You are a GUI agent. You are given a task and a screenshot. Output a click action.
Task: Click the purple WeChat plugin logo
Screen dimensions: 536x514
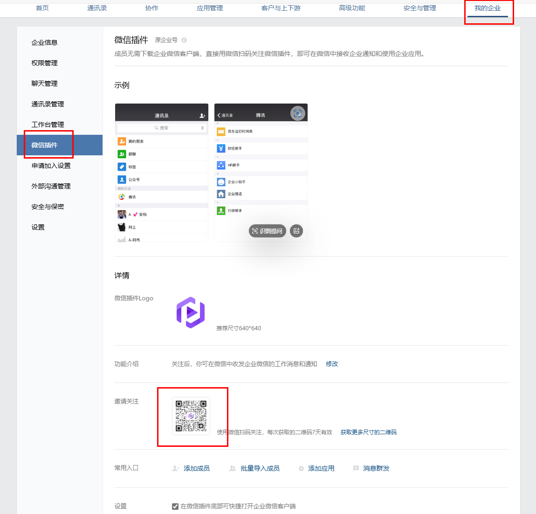191,313
